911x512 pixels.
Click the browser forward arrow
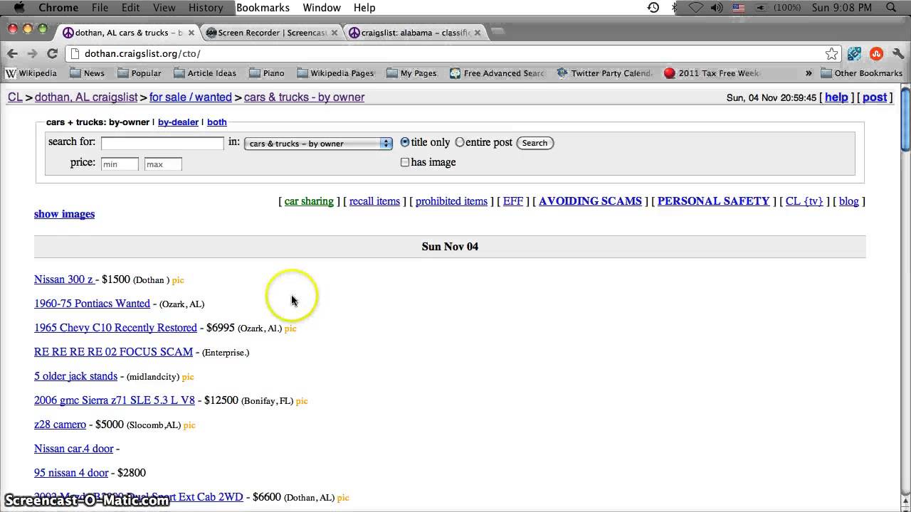32,53
